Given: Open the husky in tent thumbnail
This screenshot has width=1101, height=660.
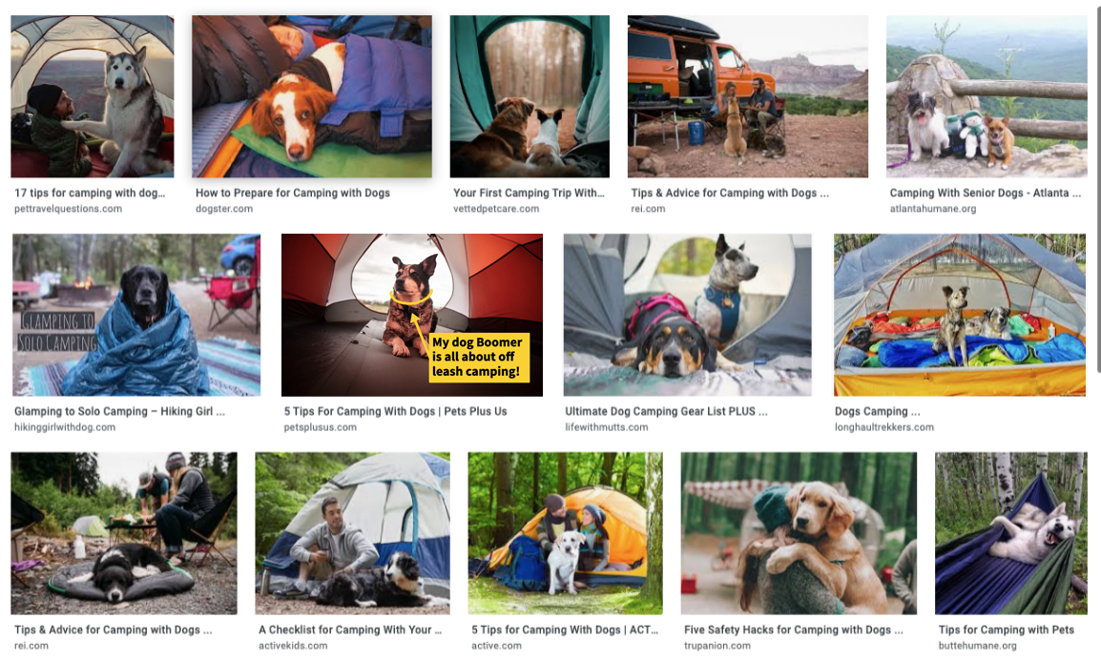Looking at the screenshot, I should pyautogui.click(x=92, y=96).
